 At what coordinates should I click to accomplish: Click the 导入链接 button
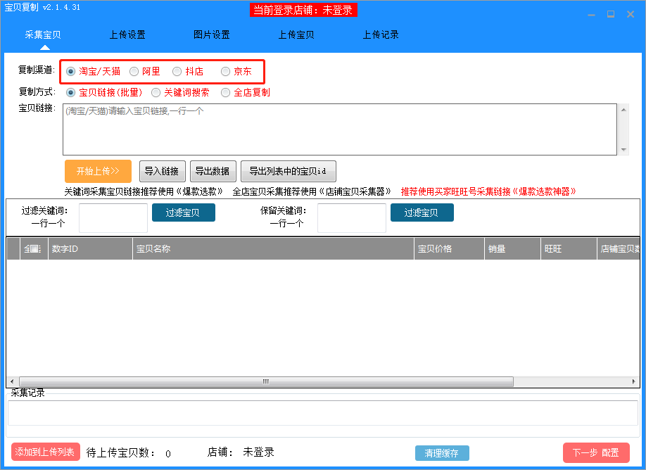pos(160,171)
